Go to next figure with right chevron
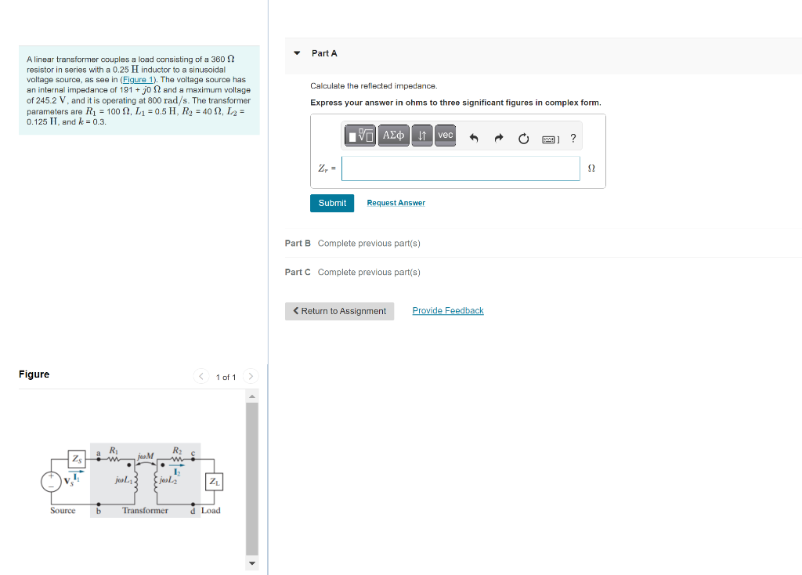Image resolution: width=802 pixels, height=575 pixels. (250, 376)
